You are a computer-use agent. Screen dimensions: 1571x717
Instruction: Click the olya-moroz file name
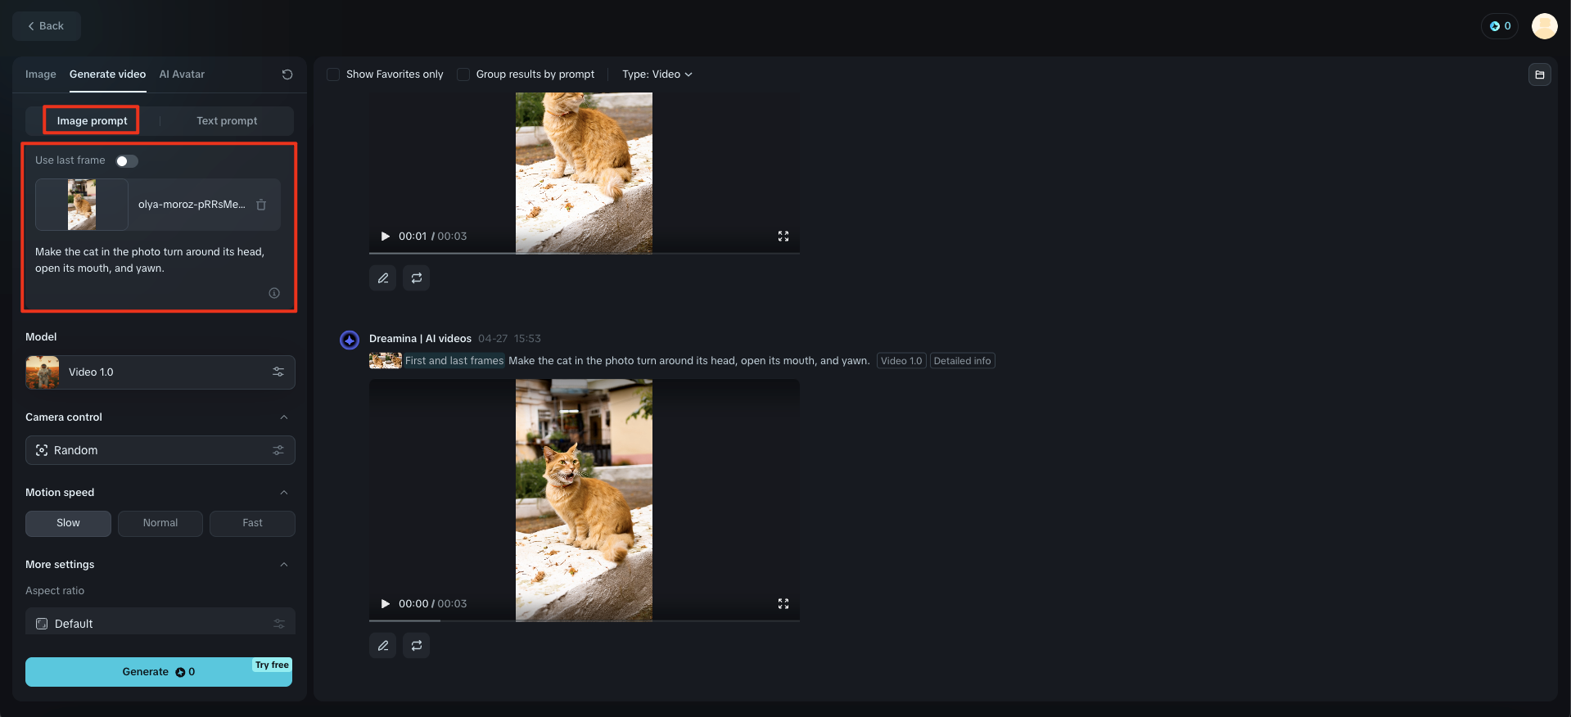click(192, 205)
